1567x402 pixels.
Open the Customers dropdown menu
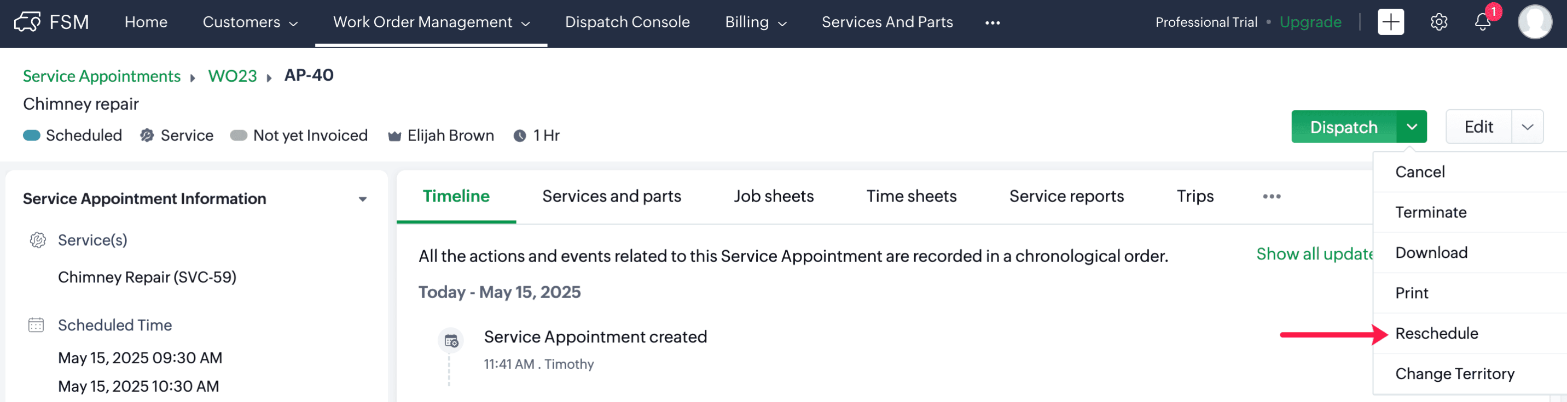click(x=250, y=22)
